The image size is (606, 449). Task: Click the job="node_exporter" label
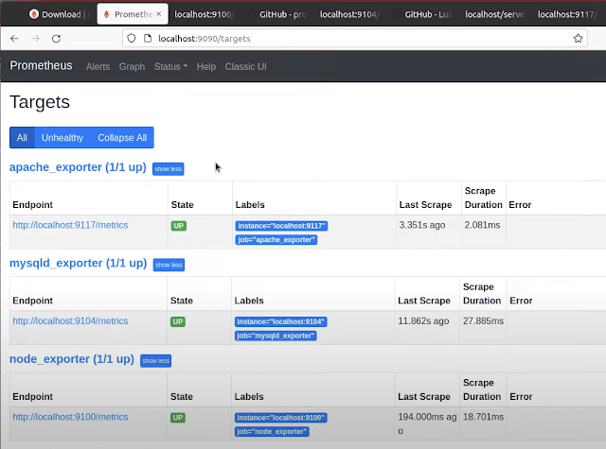(x=272, y=432)
